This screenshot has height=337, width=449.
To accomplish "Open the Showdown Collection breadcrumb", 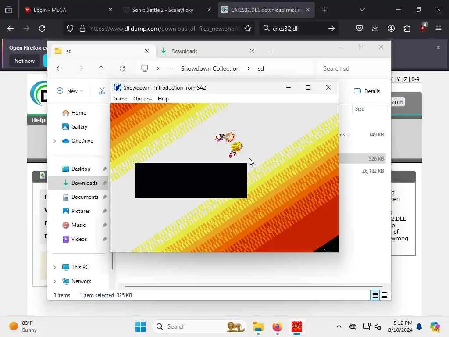I will pyautogui.click(x=210, y=68).
